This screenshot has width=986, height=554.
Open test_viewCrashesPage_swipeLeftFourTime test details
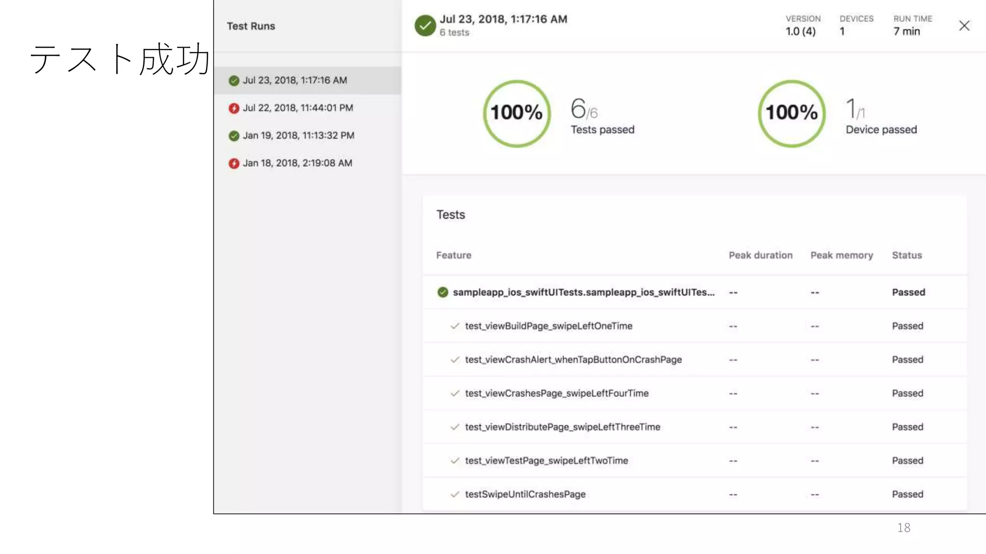(x=557, y=393)
